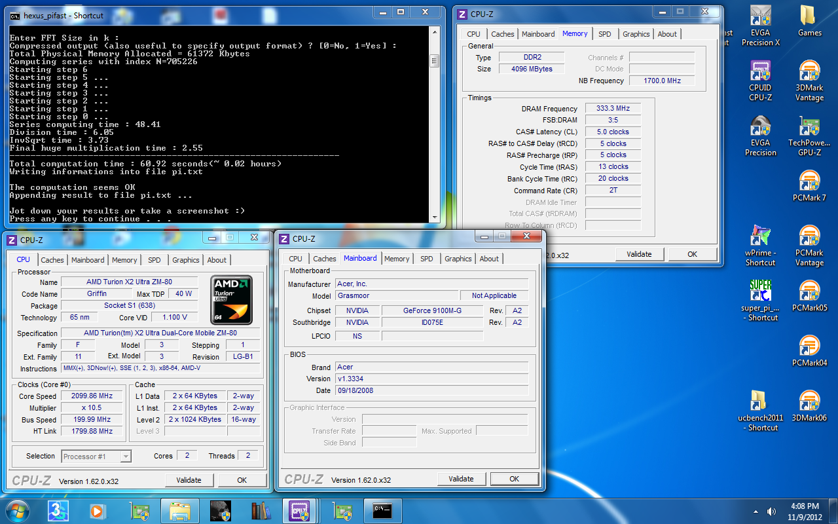Open About tab in Mainboard window
The width and height of the screenshot is (838, 524).
(489, 259)
